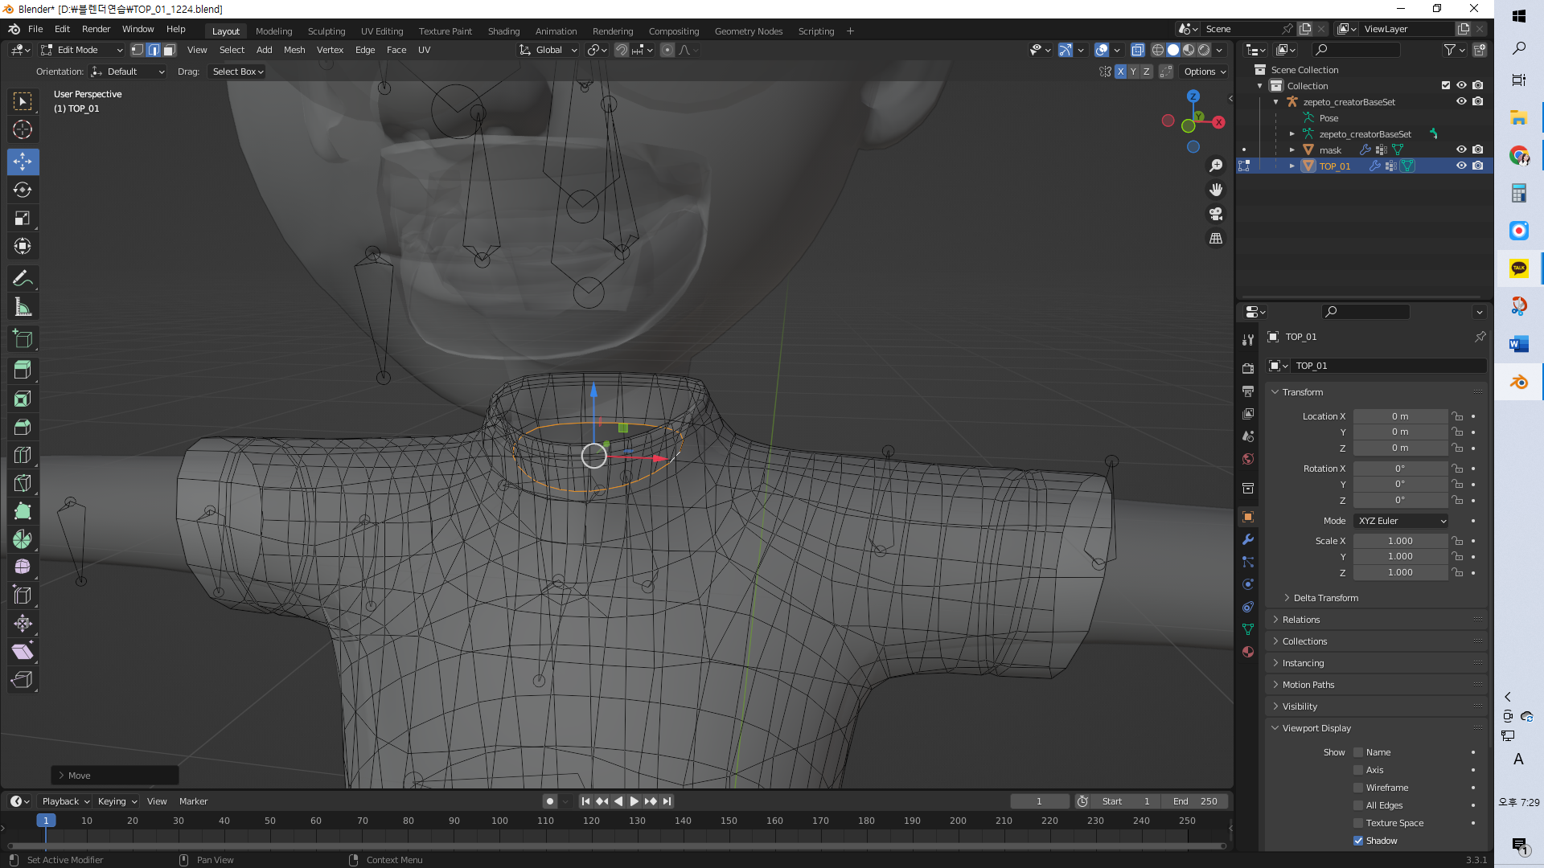Click the zoom view magnifier gizmo
Screen dimensions: 1544x868
[x=1216, y=166]
